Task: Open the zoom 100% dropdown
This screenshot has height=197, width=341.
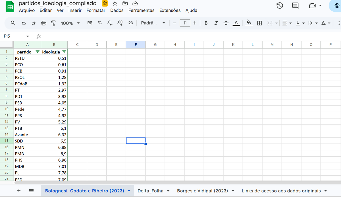Action: [70, 23]
